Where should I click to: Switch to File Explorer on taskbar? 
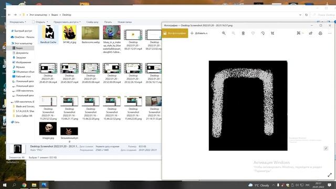click(34, 185)
